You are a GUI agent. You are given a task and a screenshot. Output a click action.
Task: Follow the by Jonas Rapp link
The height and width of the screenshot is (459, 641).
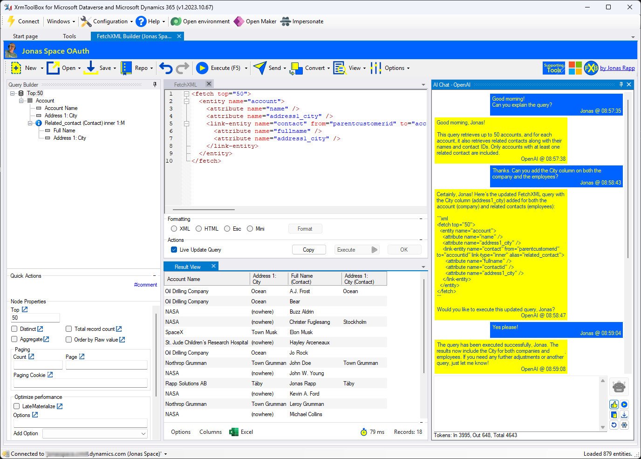tap(617, 68)
